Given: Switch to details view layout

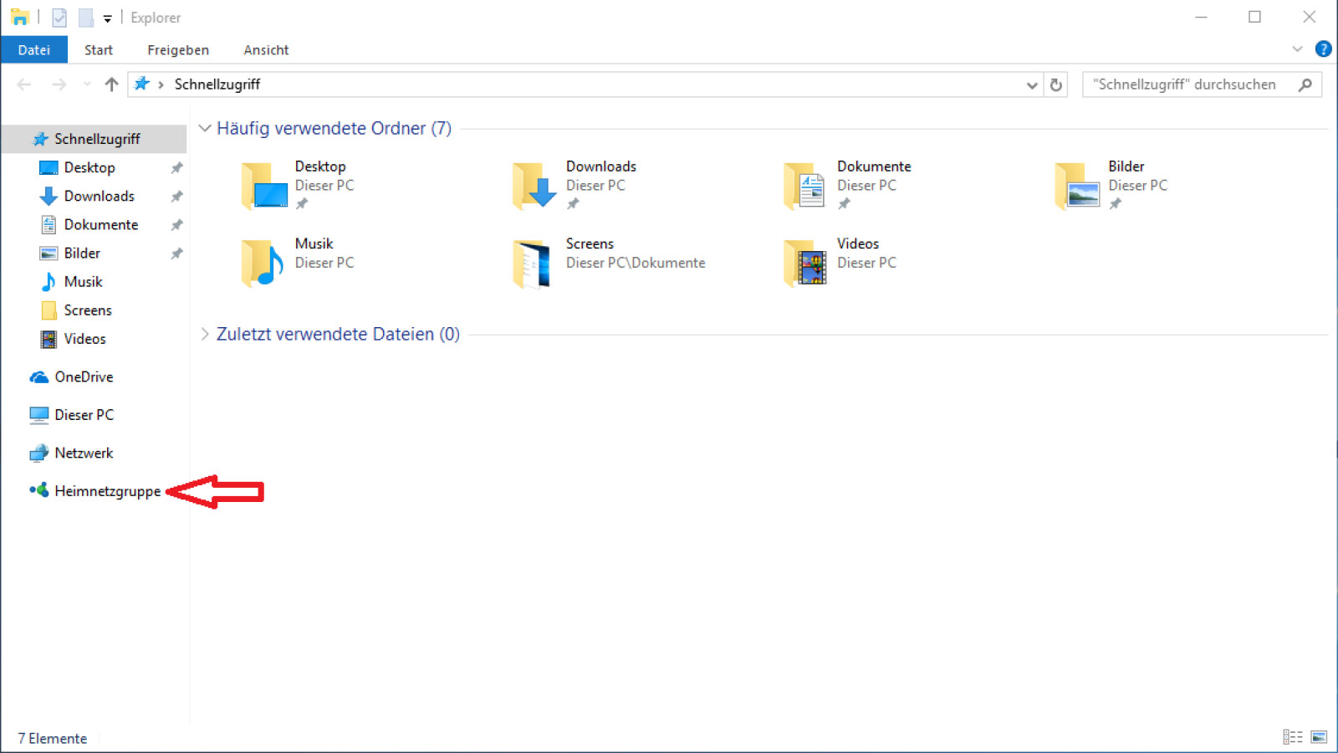Looking at the screenshot, I should [x=1292, y=737].
